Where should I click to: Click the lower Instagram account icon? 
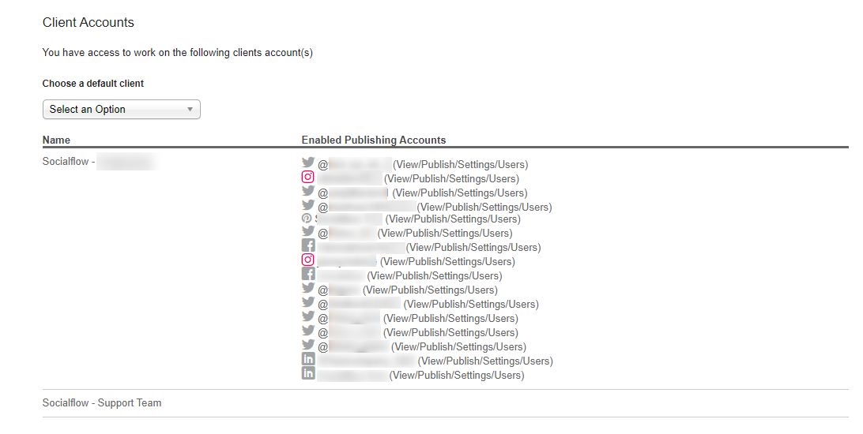[307, 260]
